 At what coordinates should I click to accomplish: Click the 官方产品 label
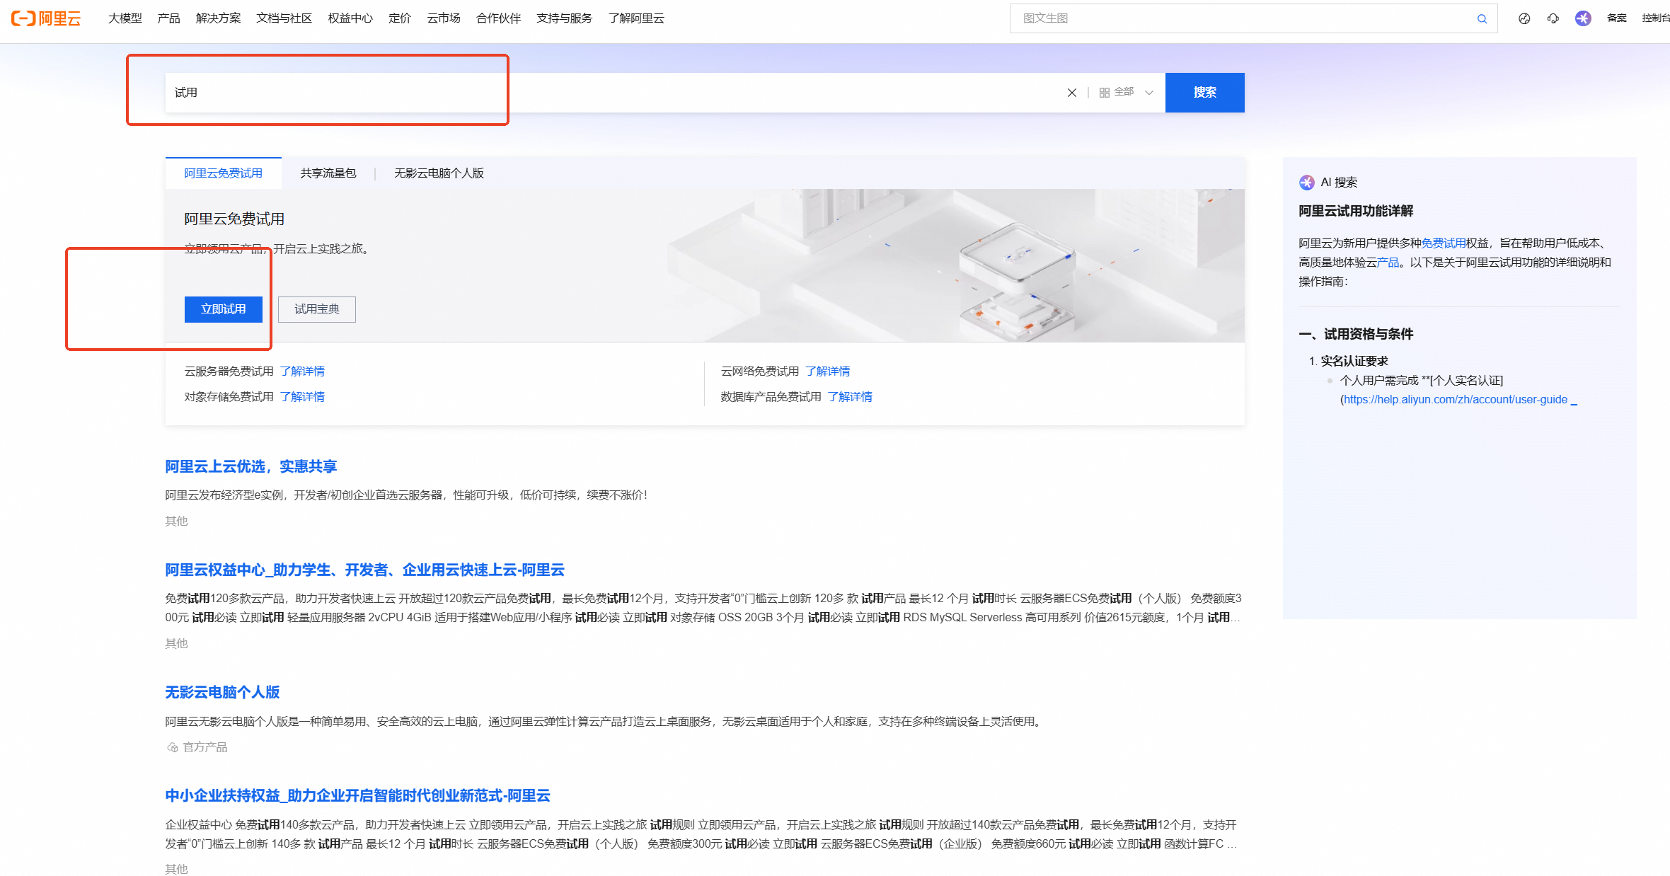click(205, 747)
